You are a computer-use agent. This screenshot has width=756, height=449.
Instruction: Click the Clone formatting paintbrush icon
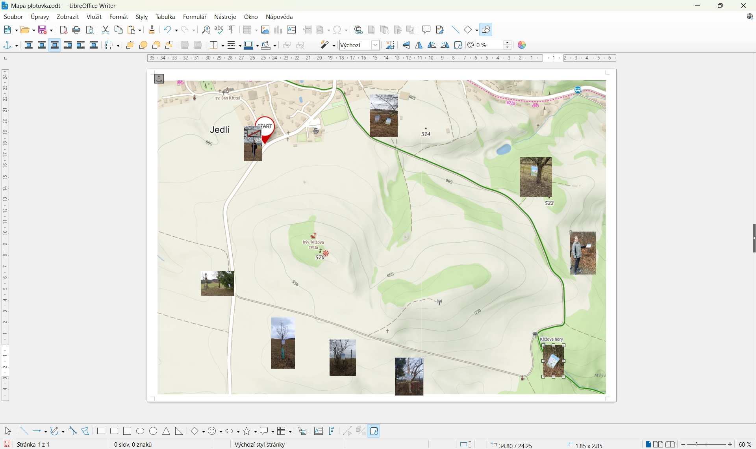coord(152,30)
